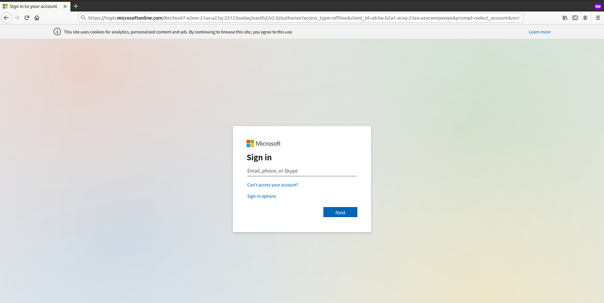Open the hamburger menu

597,17
